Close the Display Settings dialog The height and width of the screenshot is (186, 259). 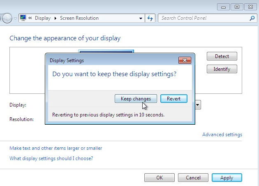[x=185, y=60]
